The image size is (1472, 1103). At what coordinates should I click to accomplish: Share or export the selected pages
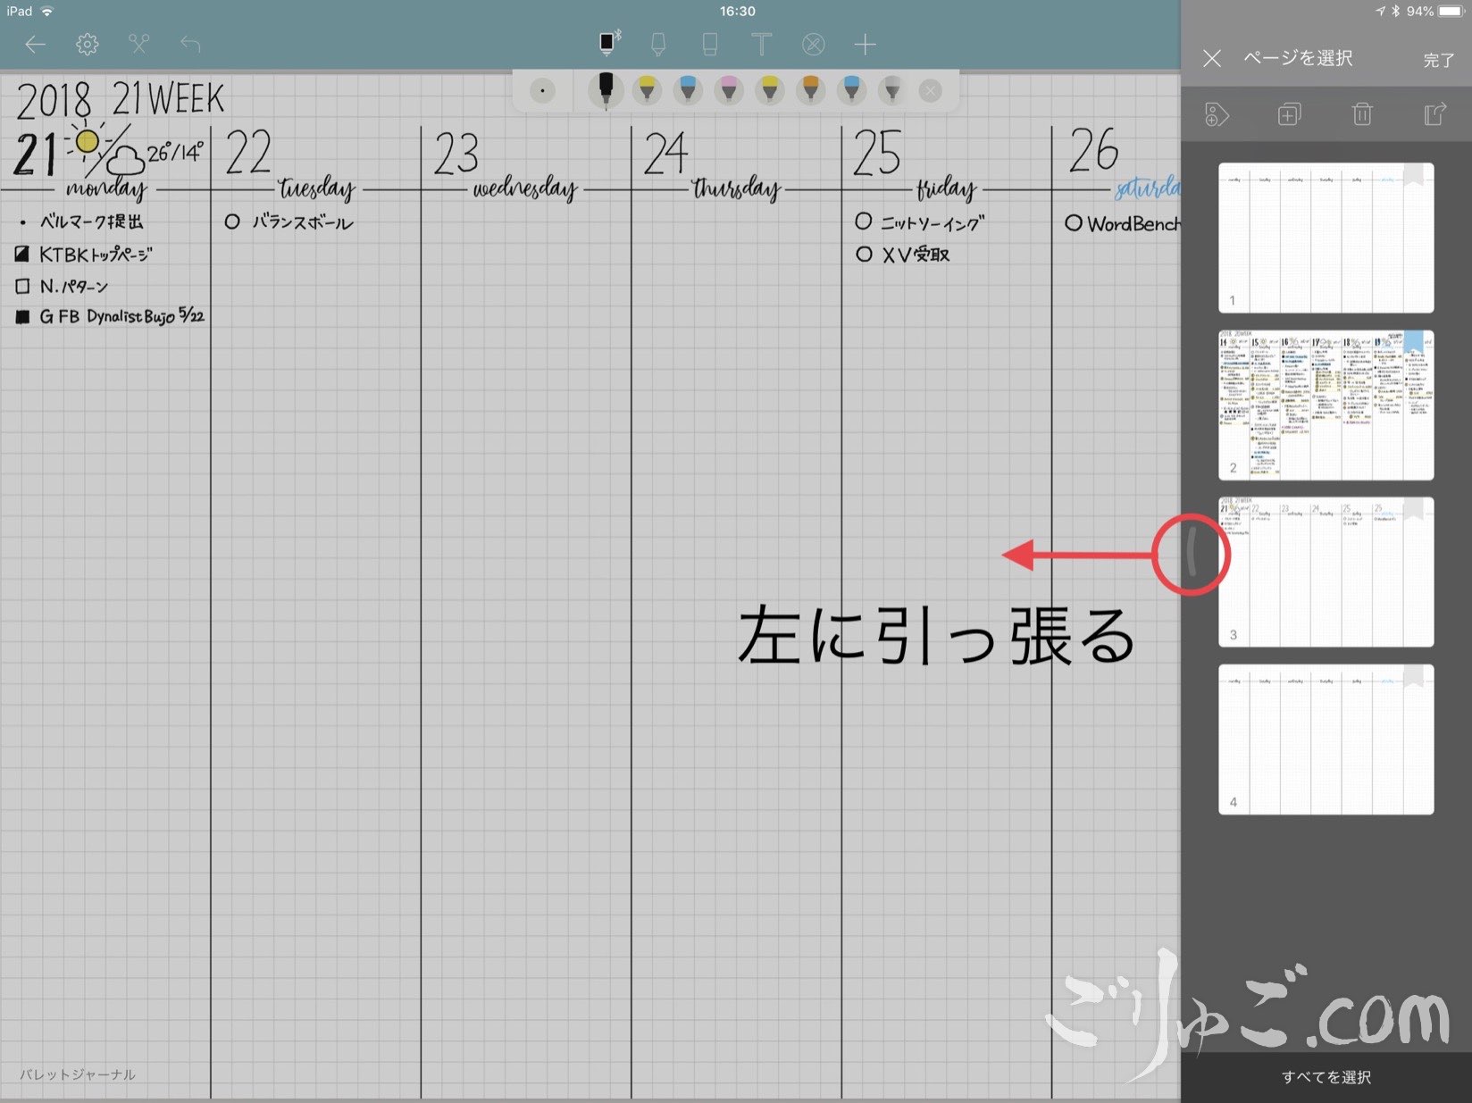coord(1434,114)
